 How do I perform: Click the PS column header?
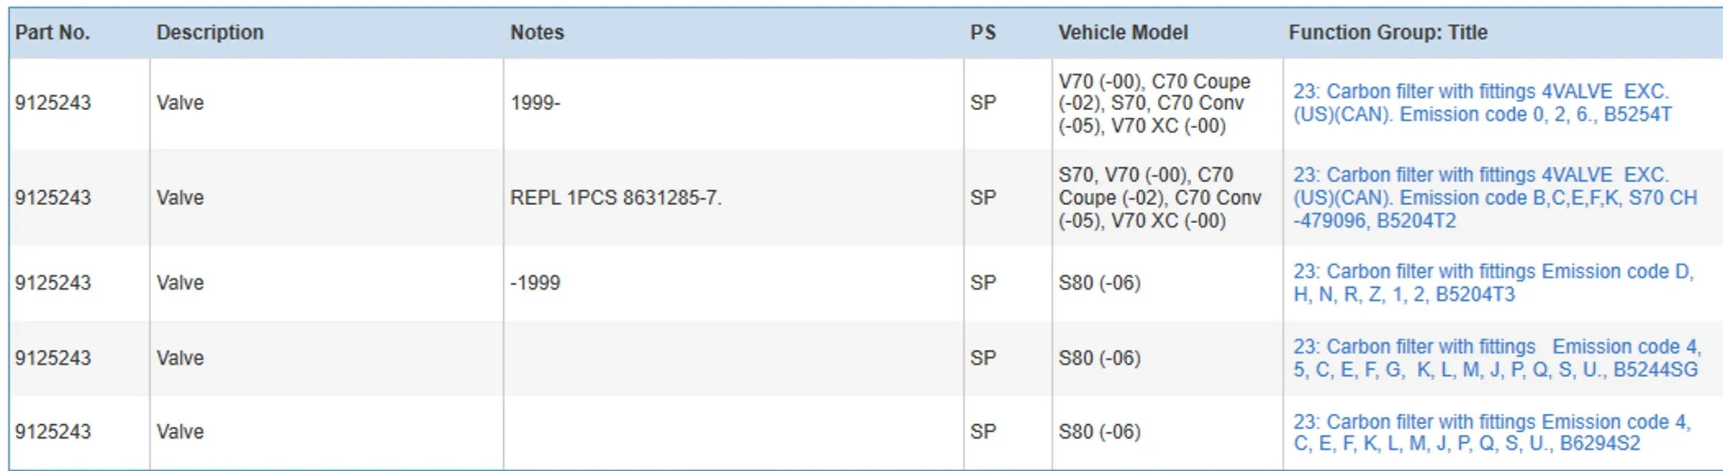click(983, 32)
